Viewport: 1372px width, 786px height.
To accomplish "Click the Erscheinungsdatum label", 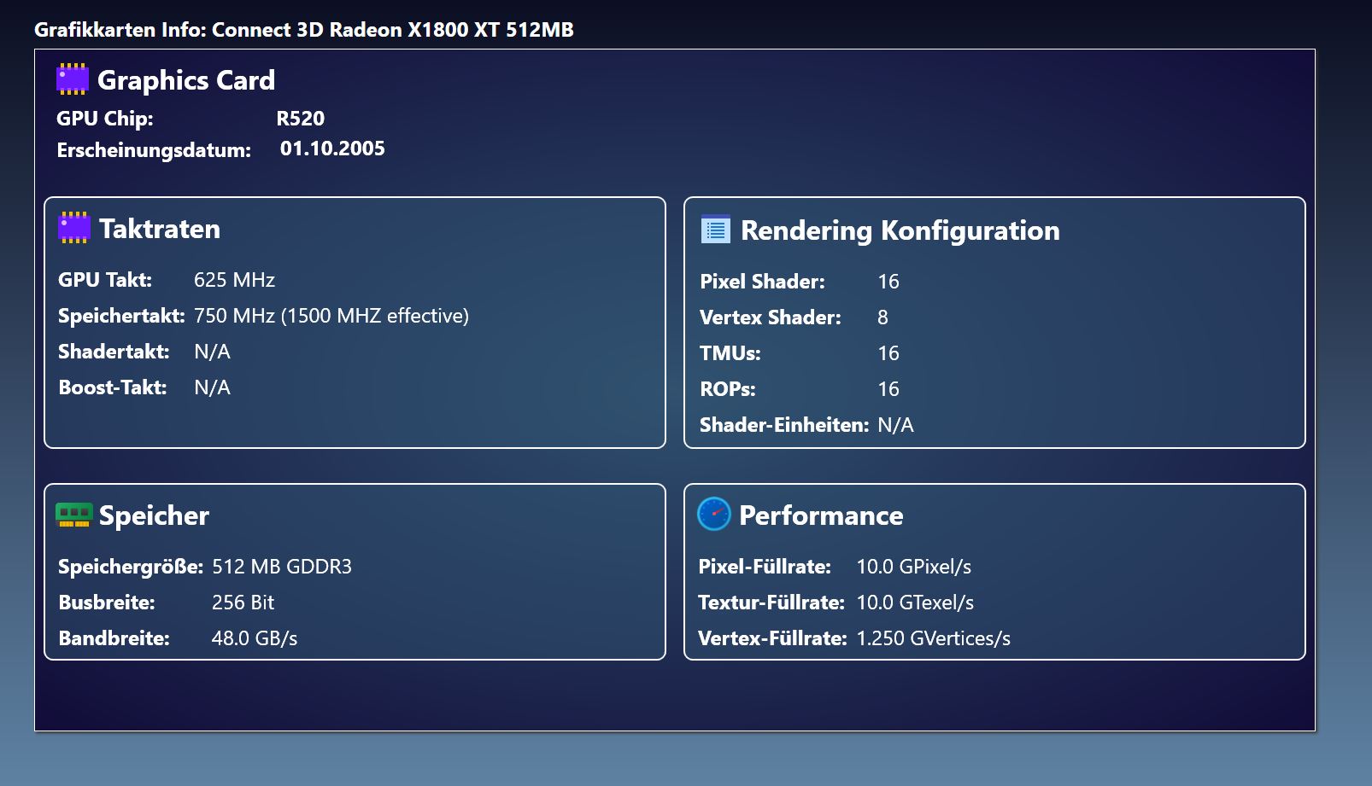I will [154, 150].
